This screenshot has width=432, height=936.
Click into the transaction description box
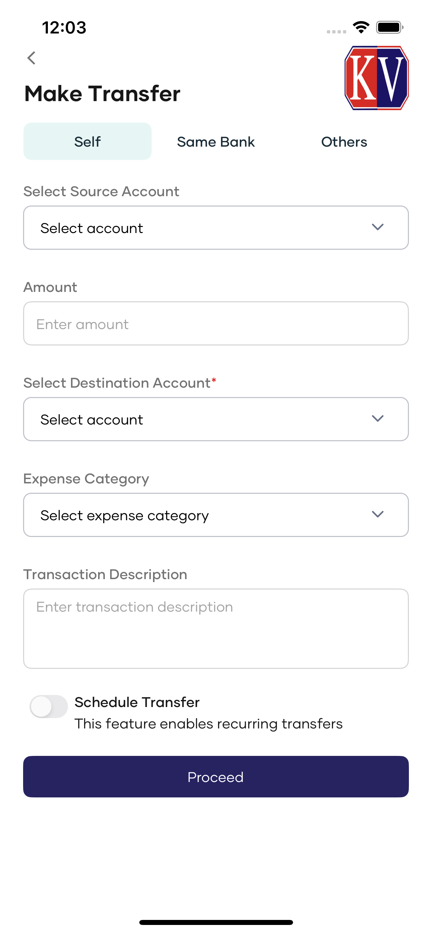pyautogui.click(x=216, y=629)
